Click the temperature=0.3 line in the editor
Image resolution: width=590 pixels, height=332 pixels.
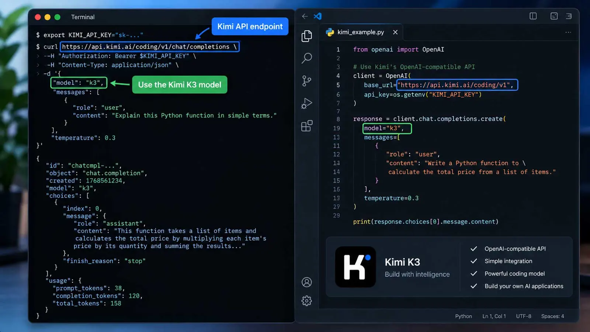coord(391,198)
